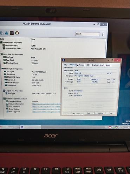Switch to the Mainboard tab in CPU-Z
This screenshot has width=130, height=174.
(73, 65)
